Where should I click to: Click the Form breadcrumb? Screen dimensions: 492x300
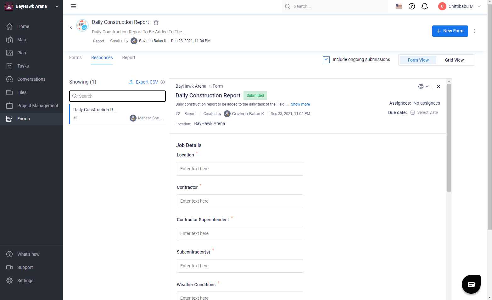[x=218, y=86]
